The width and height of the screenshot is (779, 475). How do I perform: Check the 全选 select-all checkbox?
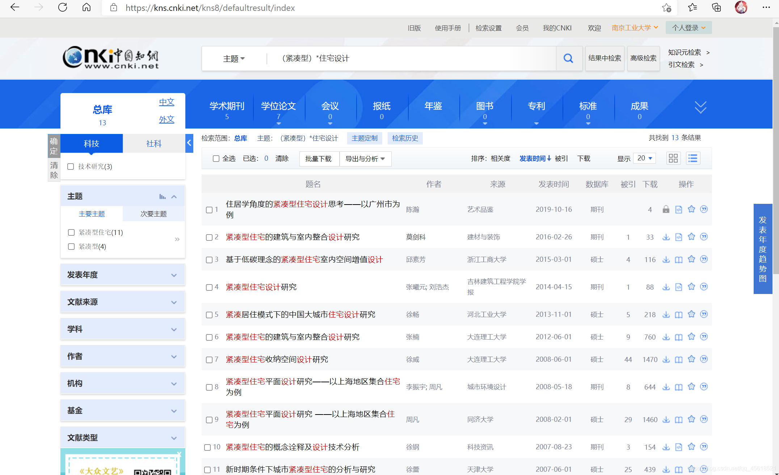coord(216,159)
